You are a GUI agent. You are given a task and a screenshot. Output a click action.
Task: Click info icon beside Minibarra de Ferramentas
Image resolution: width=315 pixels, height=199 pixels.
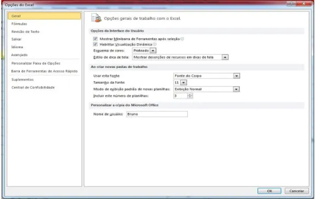(182, 39)
